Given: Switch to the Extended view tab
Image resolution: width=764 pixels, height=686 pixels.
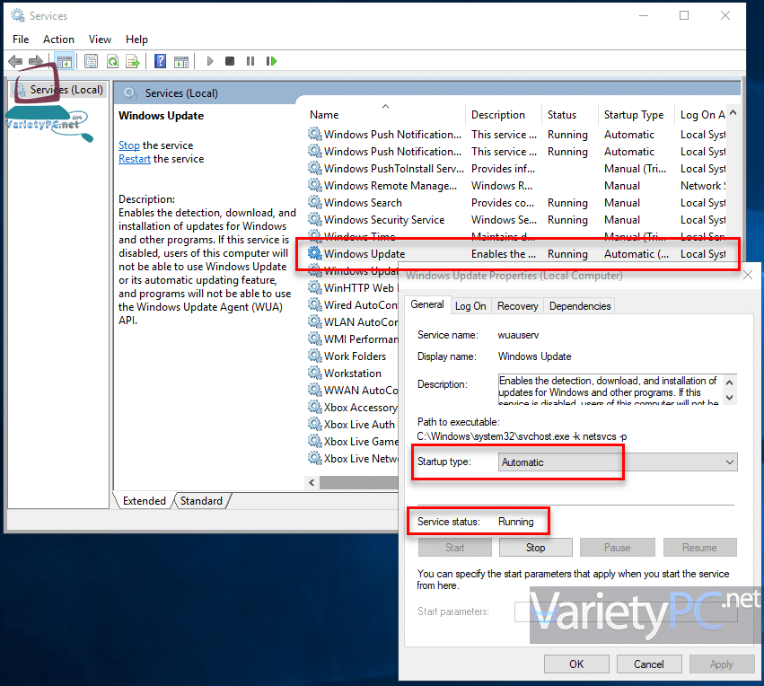Looking at the screenshot, I should click(145, 501).
